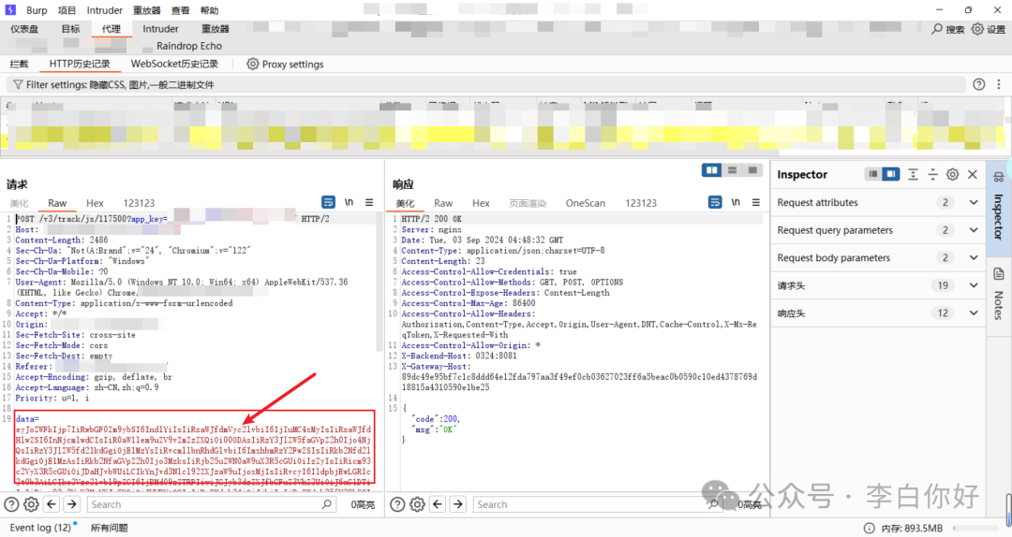Screen dimensions: 1012x537
Task: Select the request 123123 tab
Action: coord(139,203)
